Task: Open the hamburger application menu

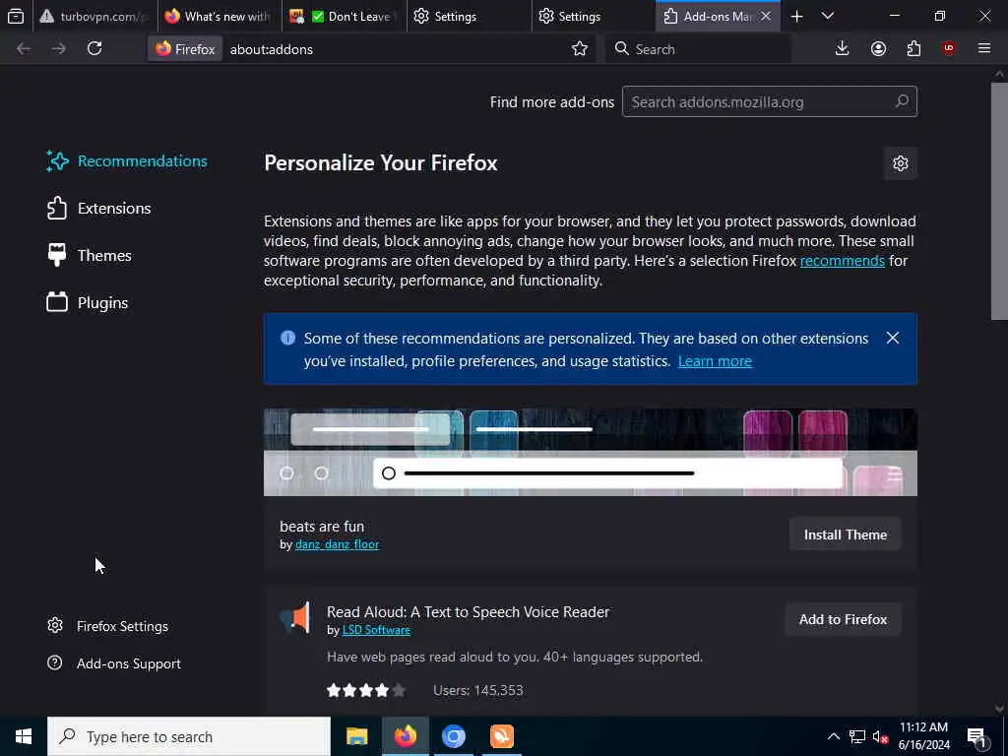Action: point(984,49)
